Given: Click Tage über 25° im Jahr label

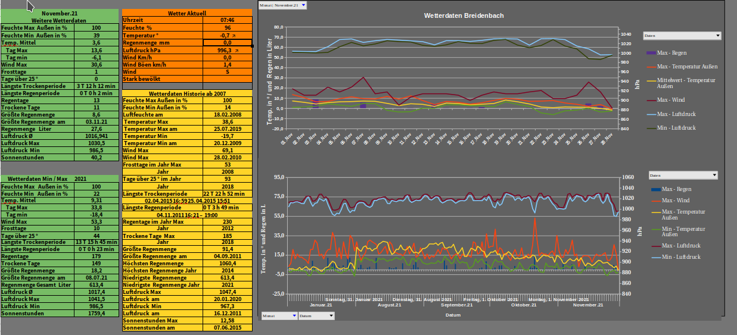Looking at the screenshot, I should [162, 179].
